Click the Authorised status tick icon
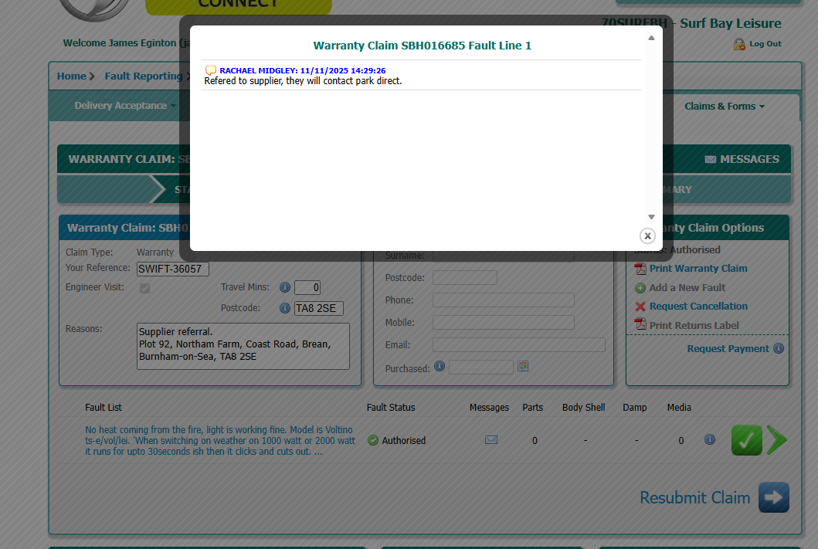The image size is (818, 549). [x=373, y=441]
